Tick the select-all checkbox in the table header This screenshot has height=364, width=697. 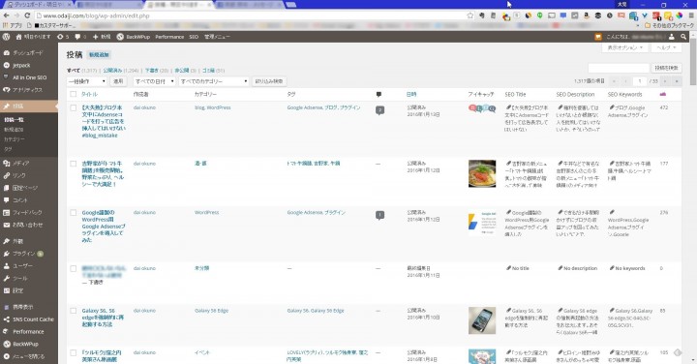tap(74, 94)
